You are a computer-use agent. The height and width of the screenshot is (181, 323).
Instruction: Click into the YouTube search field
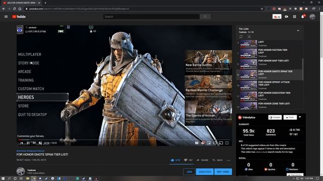[151, 17]
